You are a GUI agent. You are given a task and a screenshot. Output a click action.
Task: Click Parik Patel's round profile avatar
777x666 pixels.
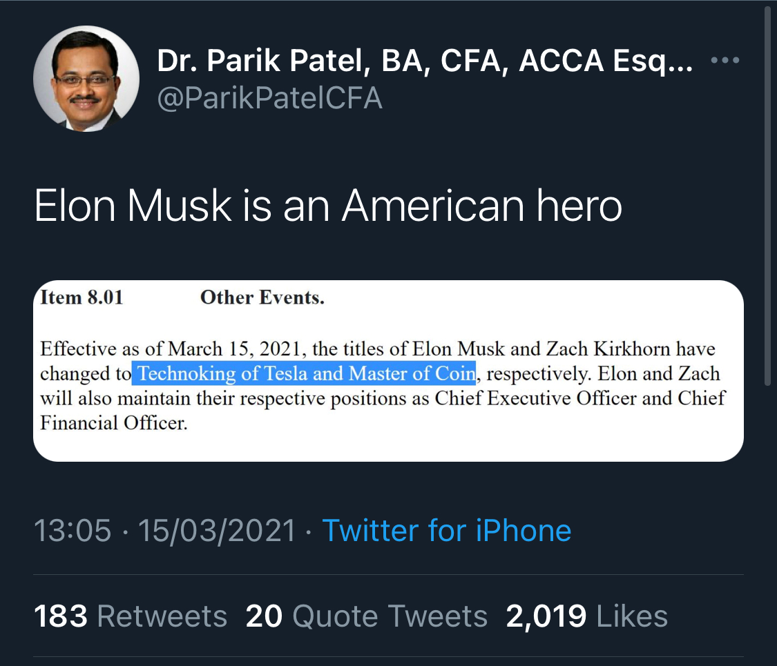pyautogui.click(x=87, y=79)
